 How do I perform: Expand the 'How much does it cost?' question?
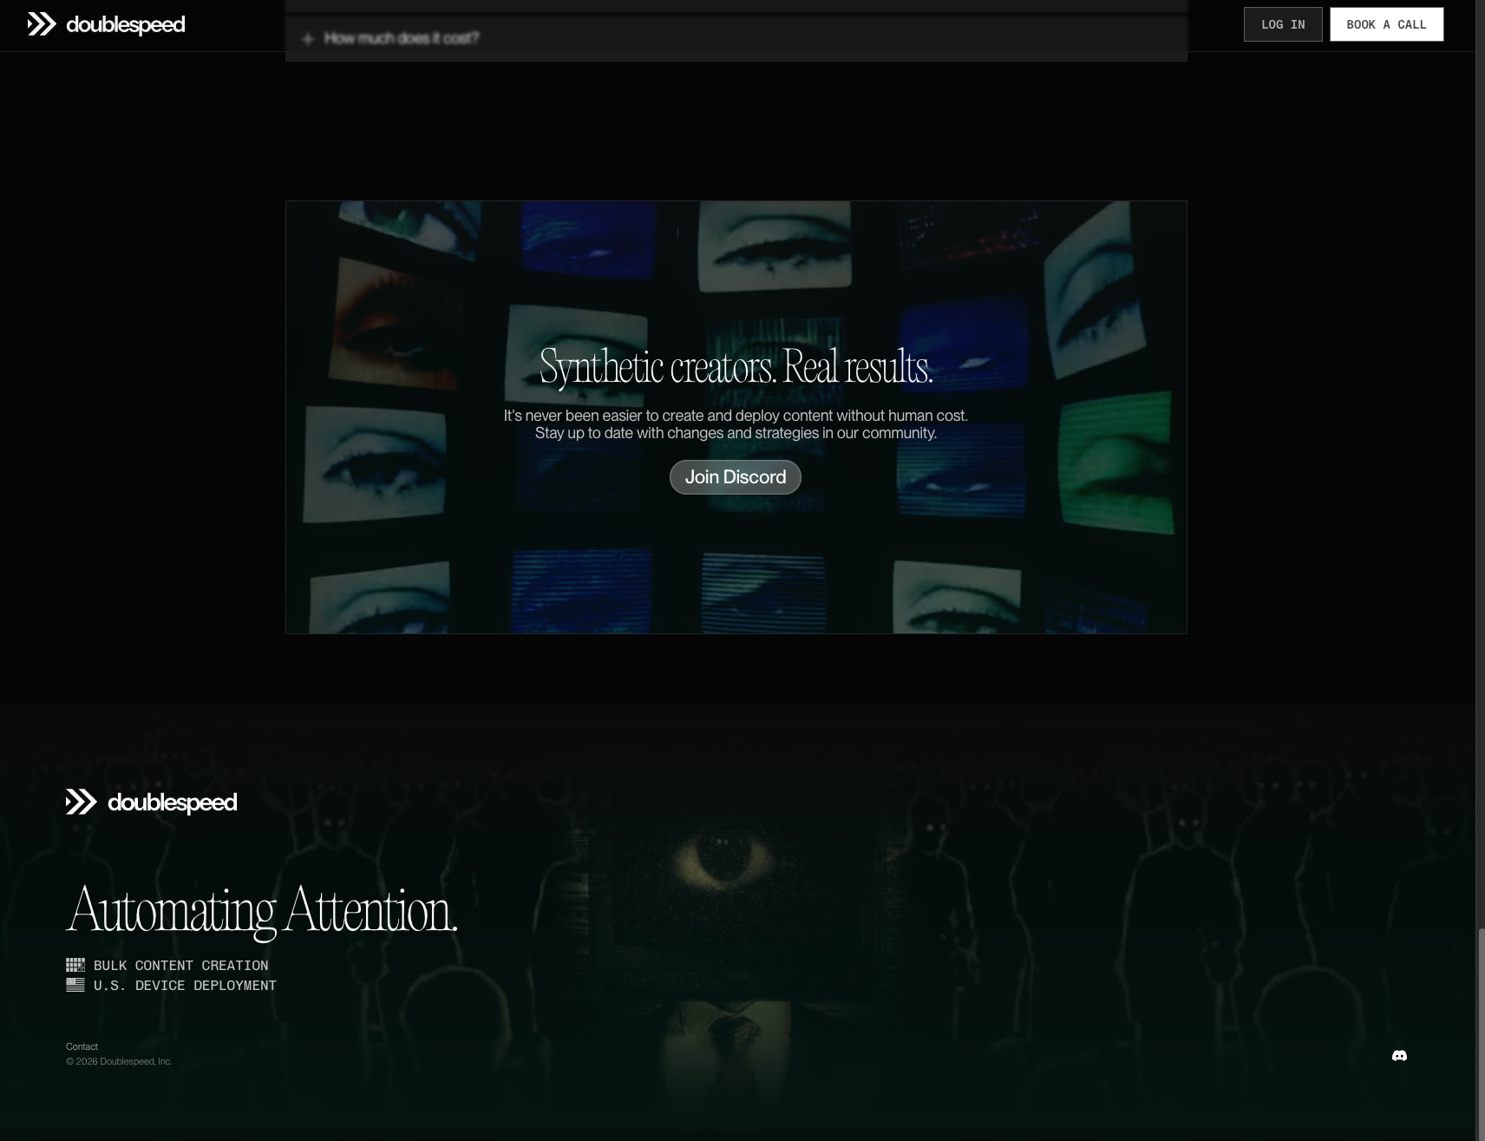point(736,38)
